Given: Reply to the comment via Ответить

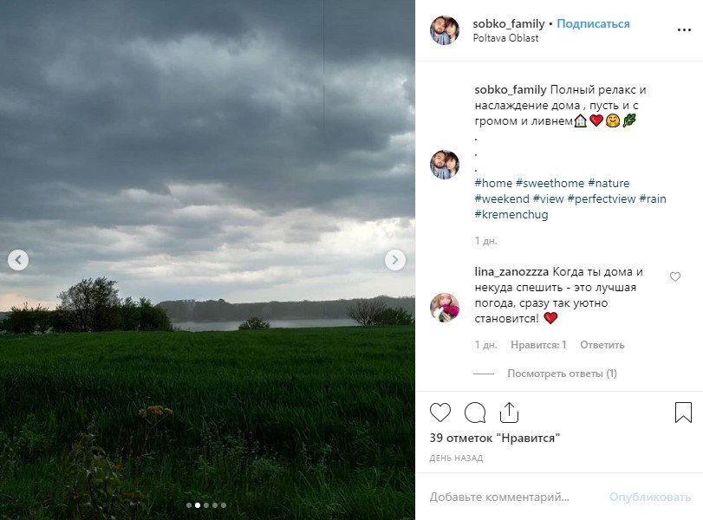Looking at the screenshot, I should click(602, 345).
